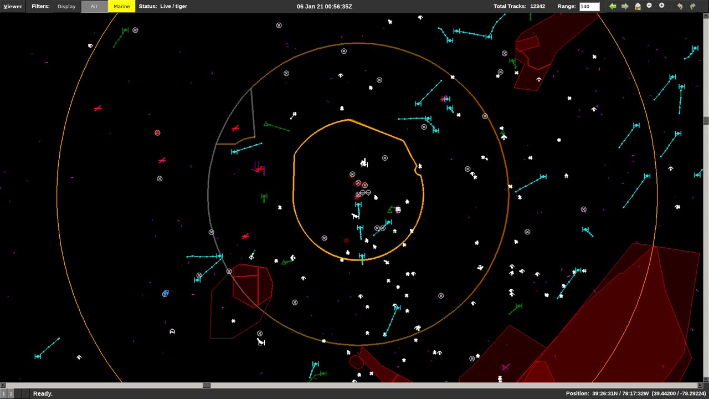Screen dimensions: 709x399
Task: Select the green track in the top-left corner
Action: pos(125,30)
